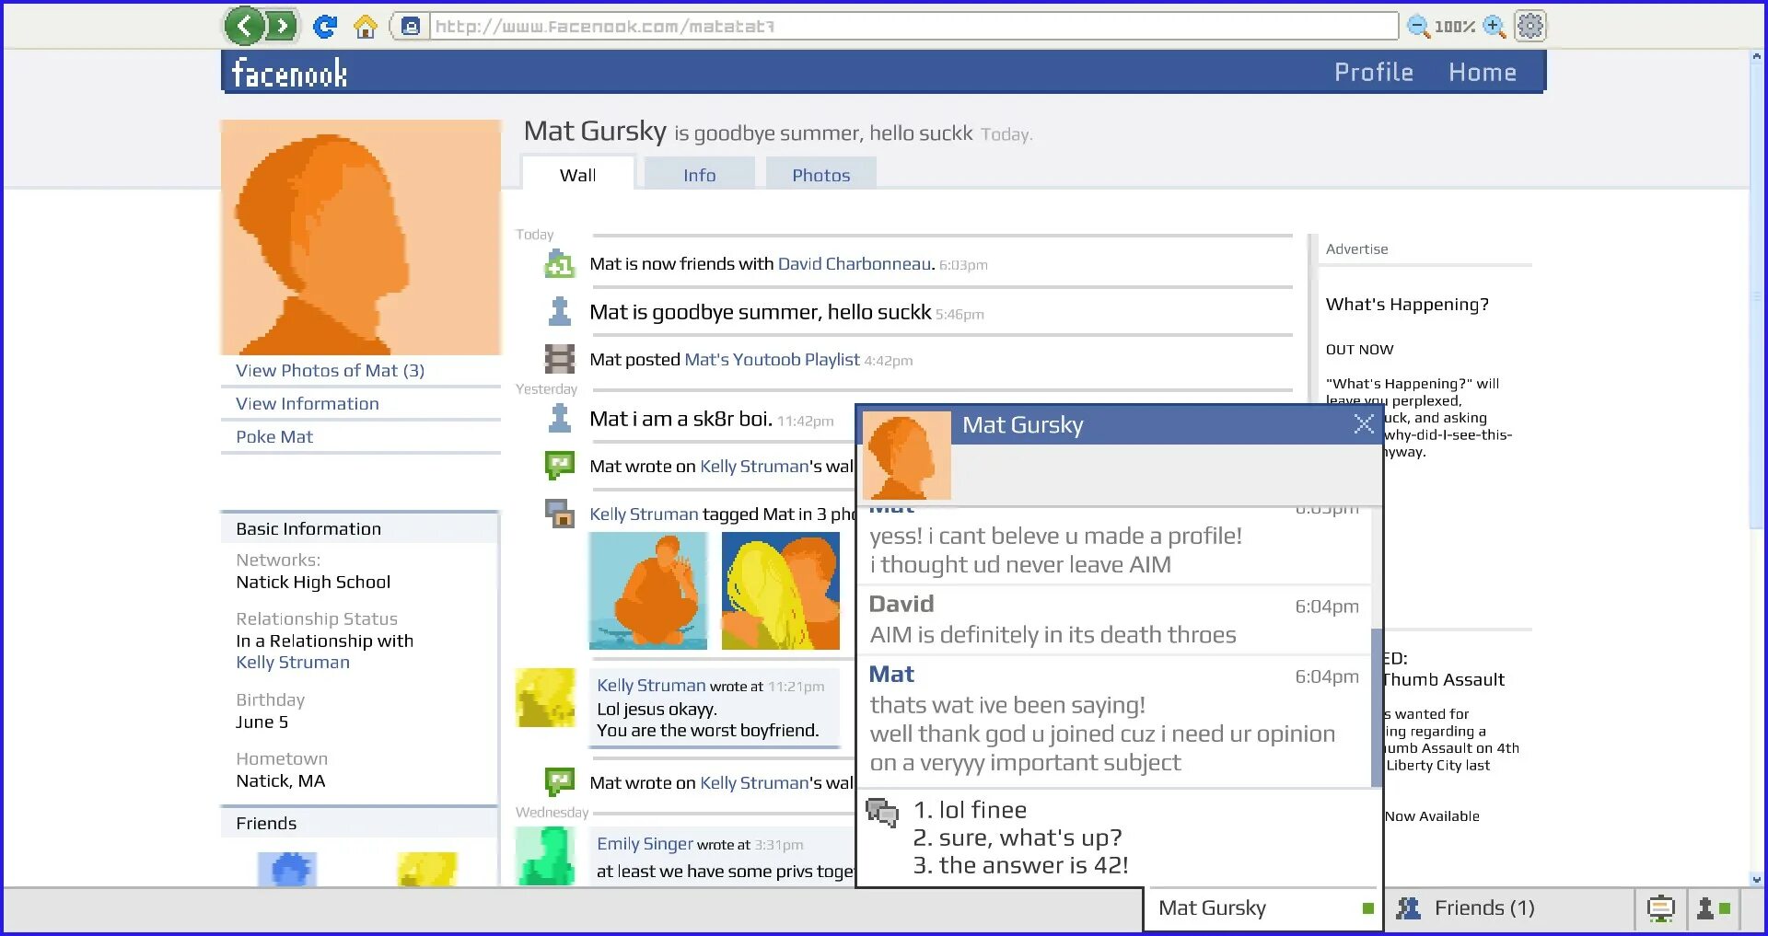Image resolution: width=1768 pixels, height=936 pixels.
Task: Click the browser forward arrow button
Action: pos(282,26)
